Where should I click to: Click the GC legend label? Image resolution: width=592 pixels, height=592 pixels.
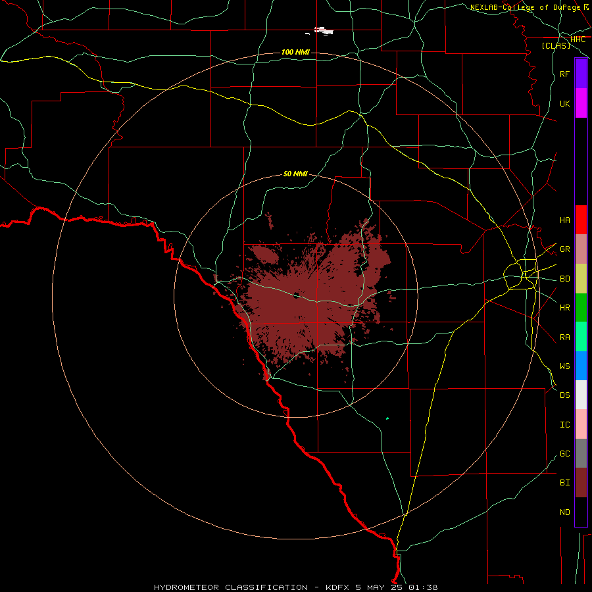564,454
